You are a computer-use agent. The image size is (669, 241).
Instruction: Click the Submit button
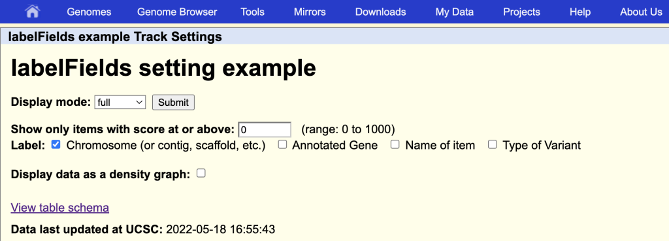173,103
